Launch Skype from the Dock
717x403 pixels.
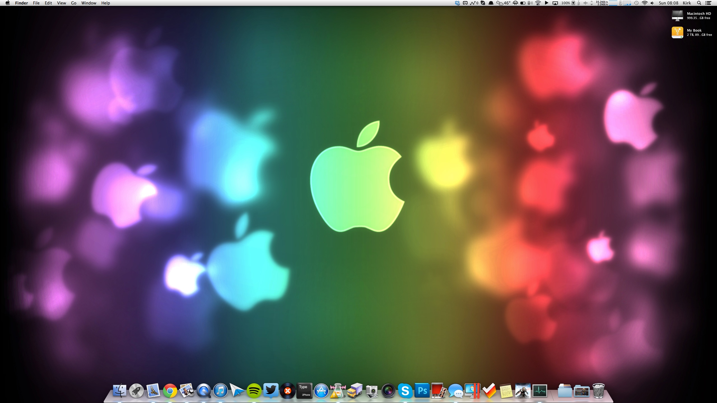pos(405,391)
